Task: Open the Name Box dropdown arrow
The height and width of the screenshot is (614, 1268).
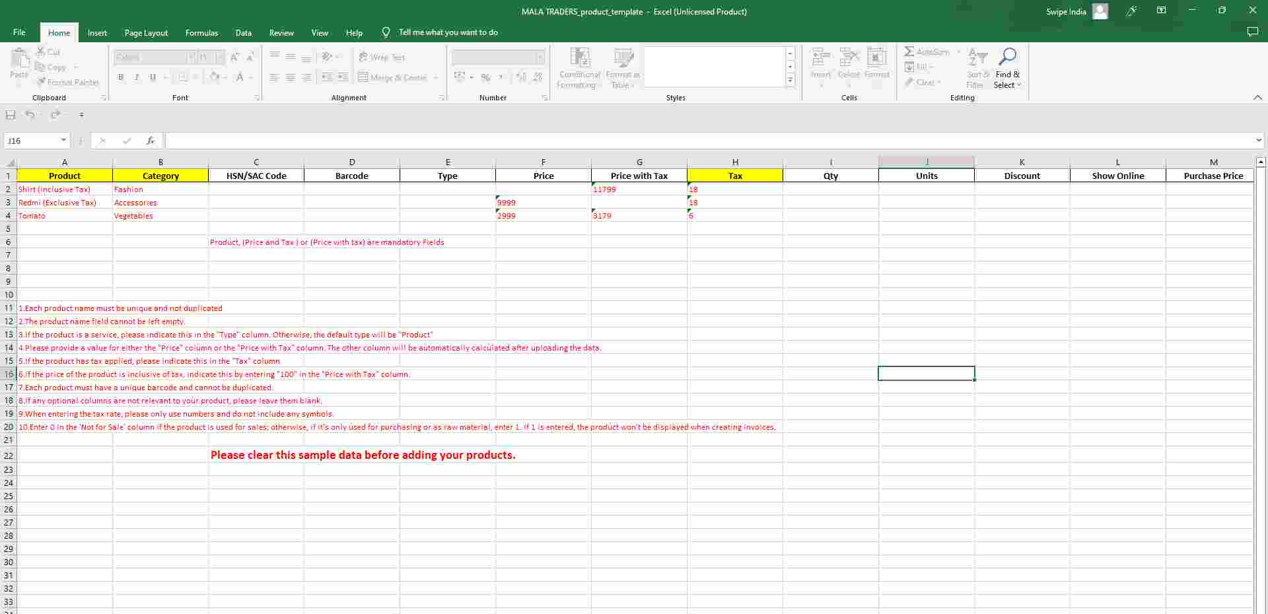Action: pyautogui.click(x=63, y=141)
